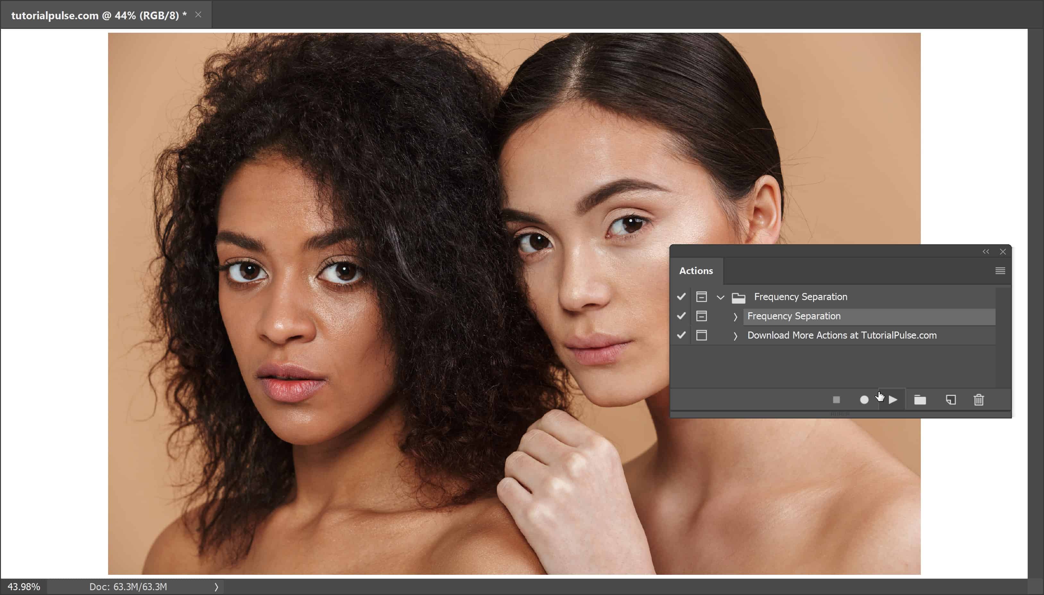Open the status bar info arrow menu
This screenshot has width=1044, height=595.
pyautogui.click(x=216, y=587)
